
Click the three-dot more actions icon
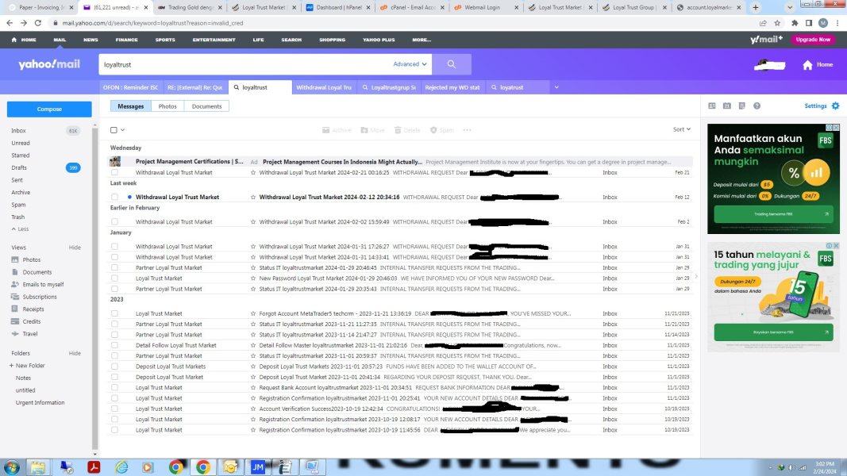tap(468, 130)
